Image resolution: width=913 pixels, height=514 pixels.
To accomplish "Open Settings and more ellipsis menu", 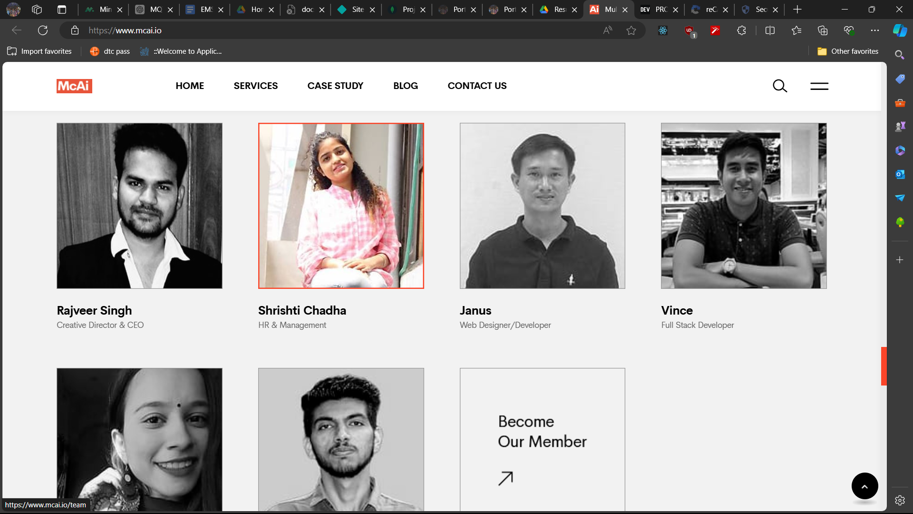I will 874,30.
